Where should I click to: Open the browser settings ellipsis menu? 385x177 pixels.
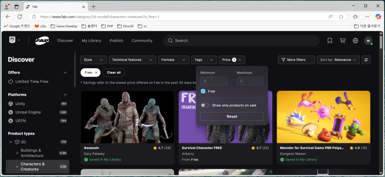click(x=367, y=16)
